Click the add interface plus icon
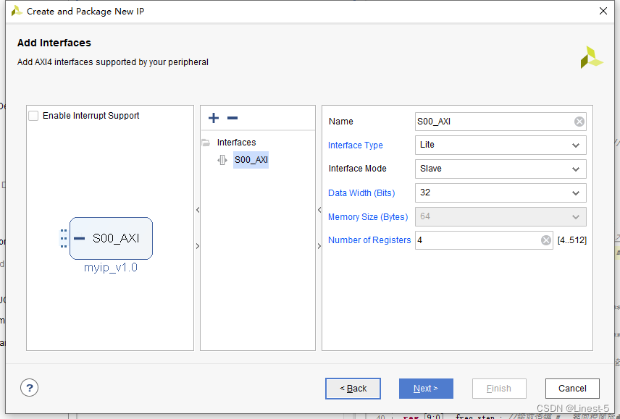Image resolution: width=620 pixels, height=419 pixels. [x=214, y=118]
